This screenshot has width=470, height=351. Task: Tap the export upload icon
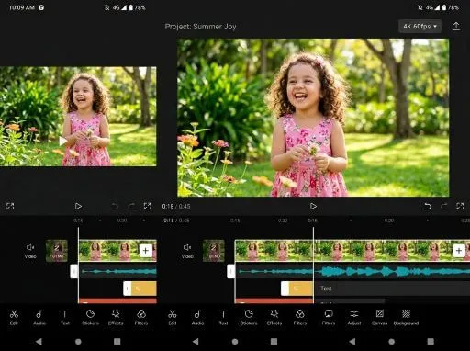[x=456, y=26]
